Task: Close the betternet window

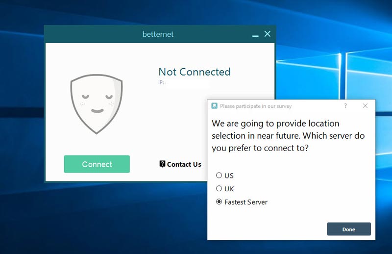Action: (268, 34)
